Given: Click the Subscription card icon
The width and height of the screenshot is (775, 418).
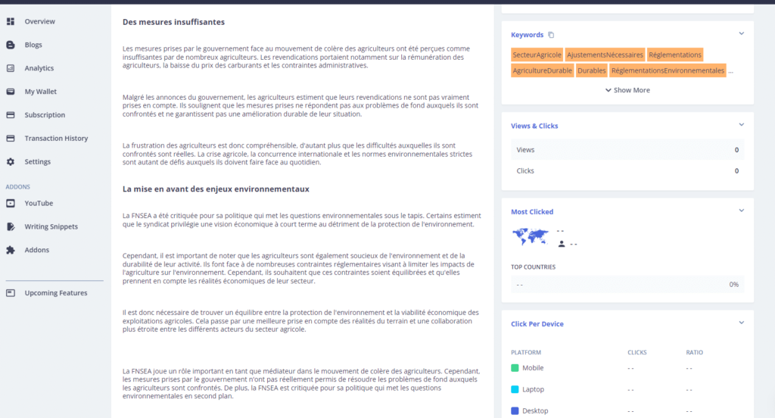Looking at the screenshot, I should 11,115.
